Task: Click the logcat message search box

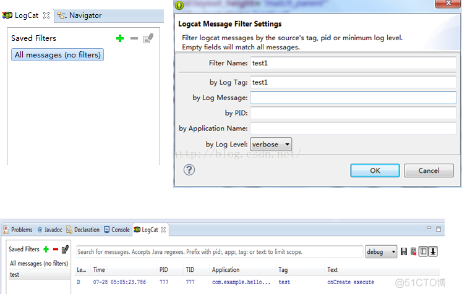Action: [220, 252]
